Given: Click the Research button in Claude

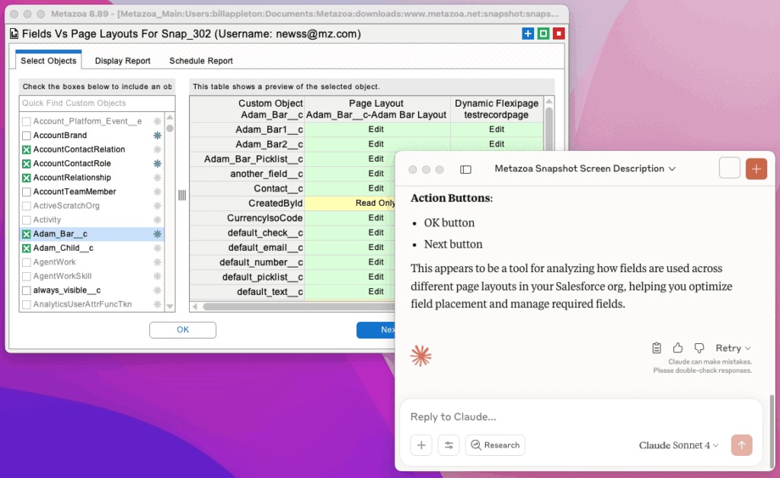Looking at the screenshot, I should (495, 445).
